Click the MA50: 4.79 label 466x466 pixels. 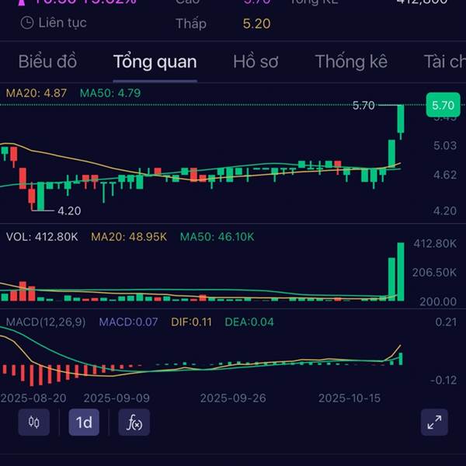point(110,93)
